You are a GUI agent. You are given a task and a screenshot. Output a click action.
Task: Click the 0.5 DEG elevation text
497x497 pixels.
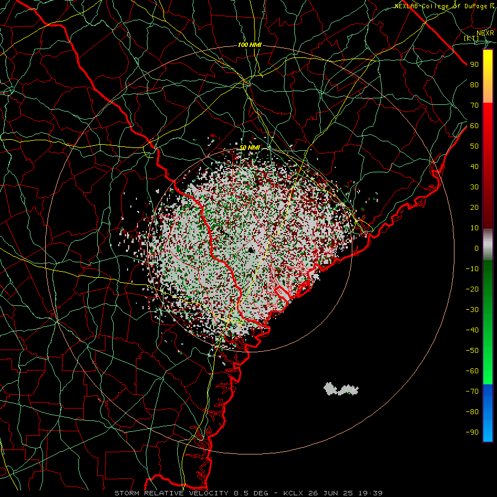click(x=251, y=493)
